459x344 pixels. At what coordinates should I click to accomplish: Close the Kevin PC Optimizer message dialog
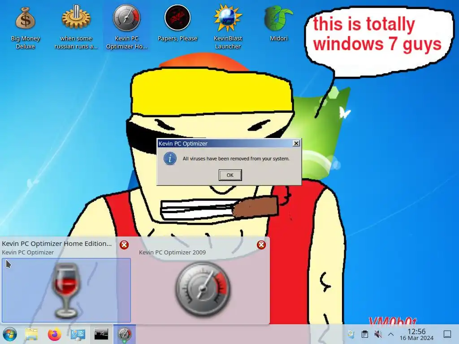296,143
